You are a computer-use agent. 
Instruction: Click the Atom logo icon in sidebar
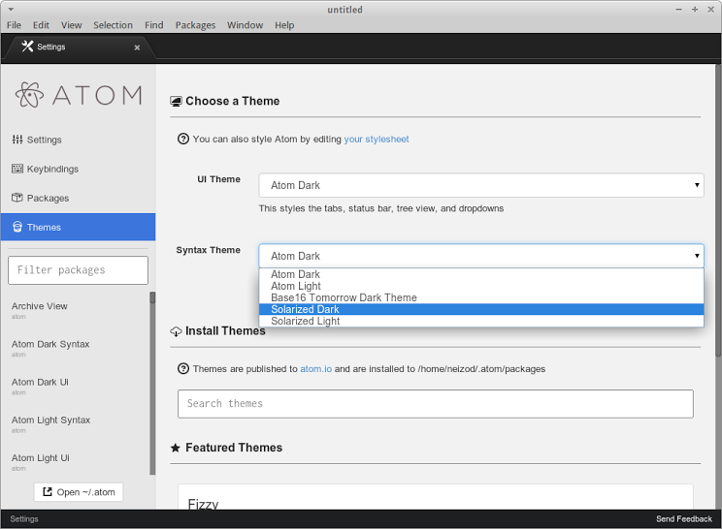[x=29, y=95]
